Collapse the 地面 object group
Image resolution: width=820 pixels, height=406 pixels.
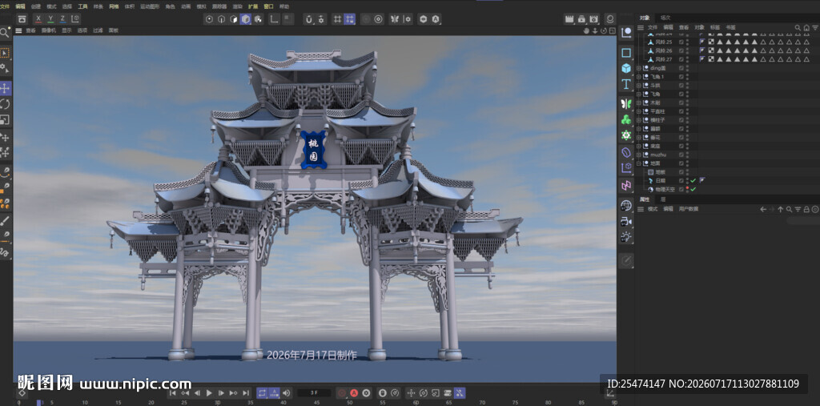point(638,163)
